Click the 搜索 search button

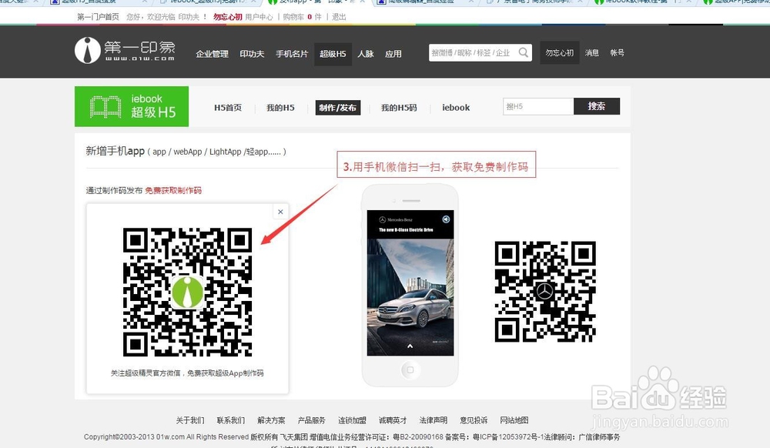tap(597, 106)
